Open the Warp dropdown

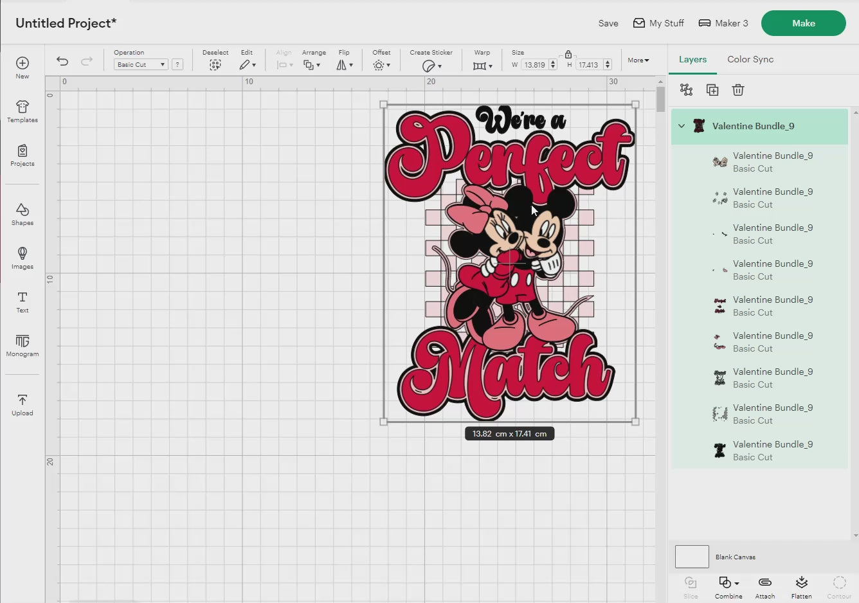pos(482,66)
